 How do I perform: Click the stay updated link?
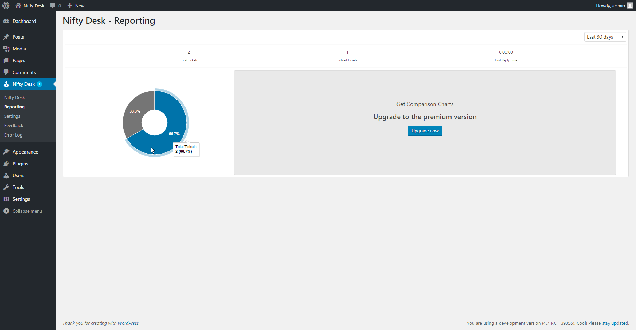[x=615, y=323]
